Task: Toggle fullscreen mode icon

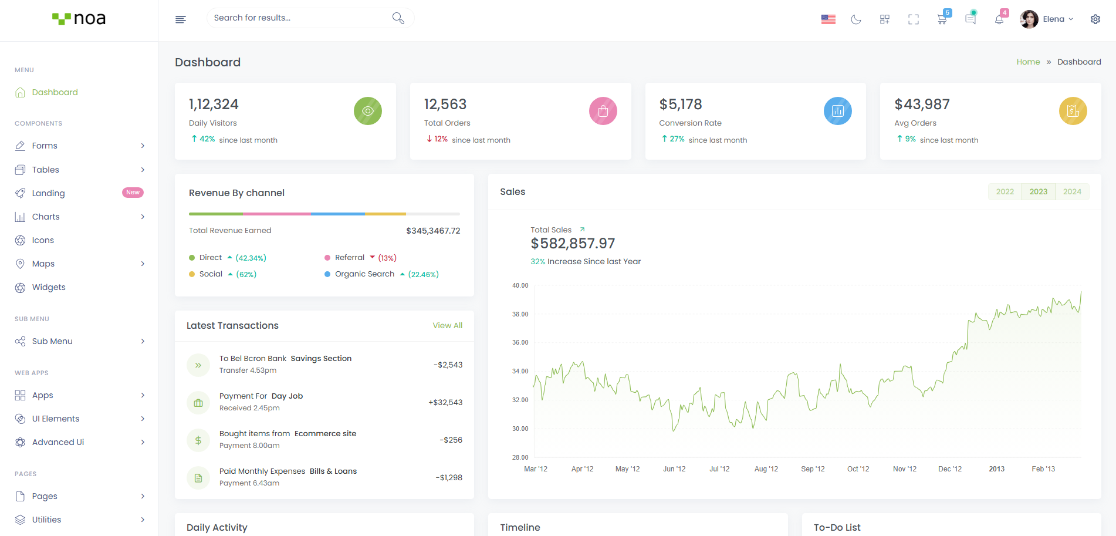Action: pyautogui.click(x=914, y=19)
